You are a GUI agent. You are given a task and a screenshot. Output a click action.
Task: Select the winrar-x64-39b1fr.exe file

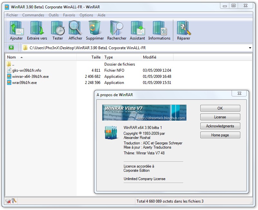30,77
